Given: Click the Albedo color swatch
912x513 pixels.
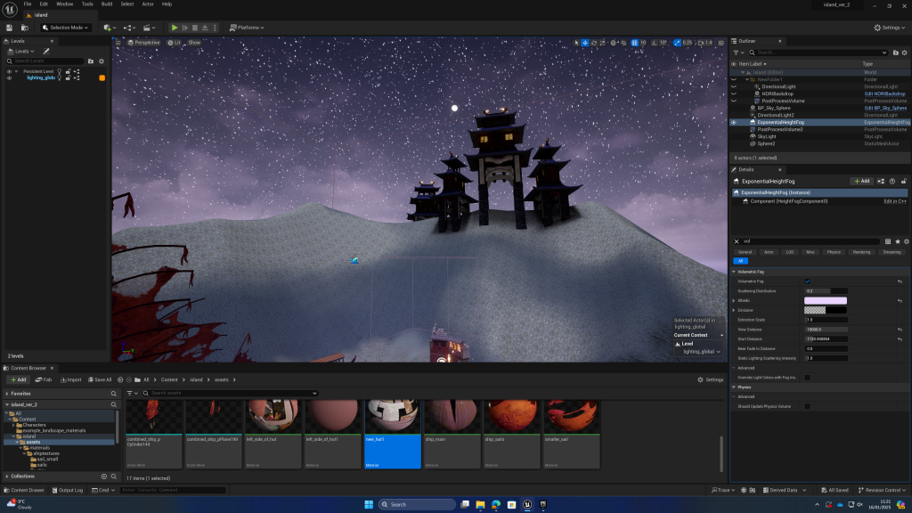Looking at the screenshot, I should [826, 300].
